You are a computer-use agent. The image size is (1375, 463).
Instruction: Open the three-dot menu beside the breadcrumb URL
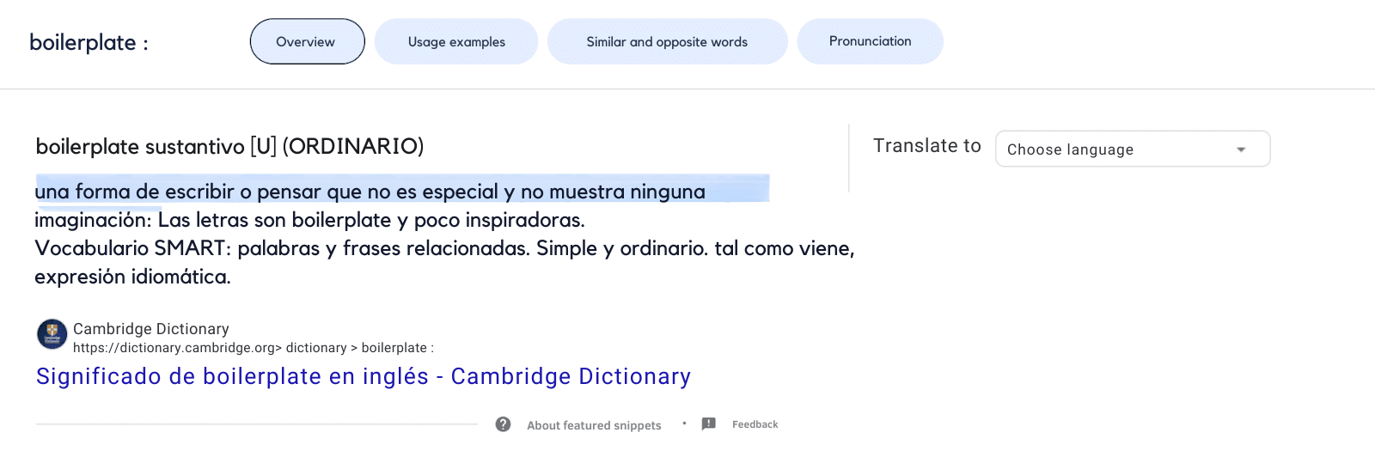(432, 348)
